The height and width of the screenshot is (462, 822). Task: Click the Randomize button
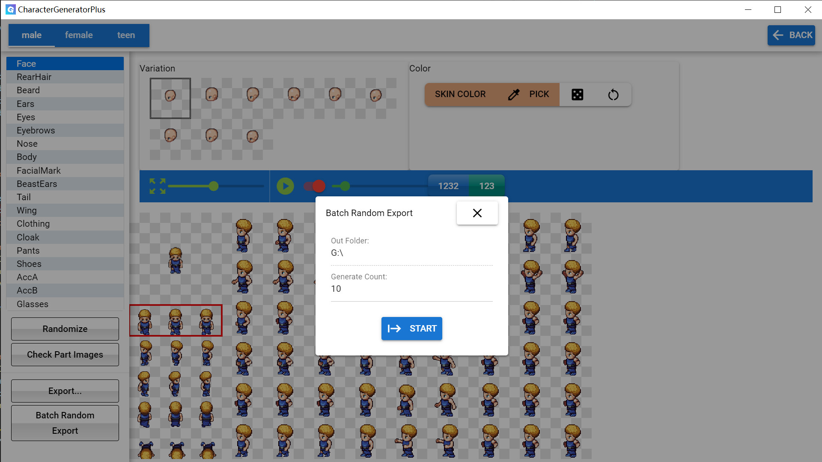pyautogui.click(x=65, y=329)
